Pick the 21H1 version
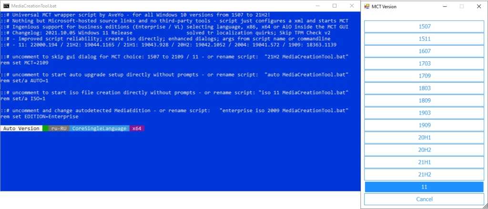The image size is (488, 209). tap(425, 162)
